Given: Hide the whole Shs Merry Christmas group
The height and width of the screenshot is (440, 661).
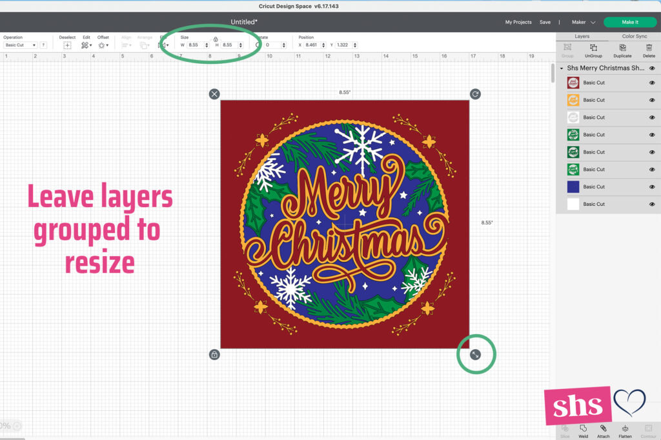Looking at the screenshot, I should click(652, 68).
